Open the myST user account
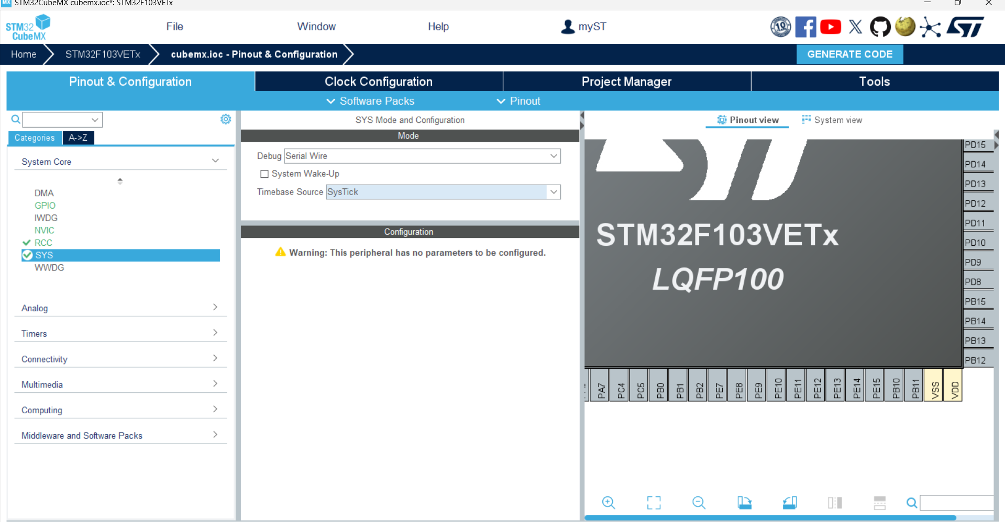Viewport: 1005px width, 522px height. [x=583, y=27]
